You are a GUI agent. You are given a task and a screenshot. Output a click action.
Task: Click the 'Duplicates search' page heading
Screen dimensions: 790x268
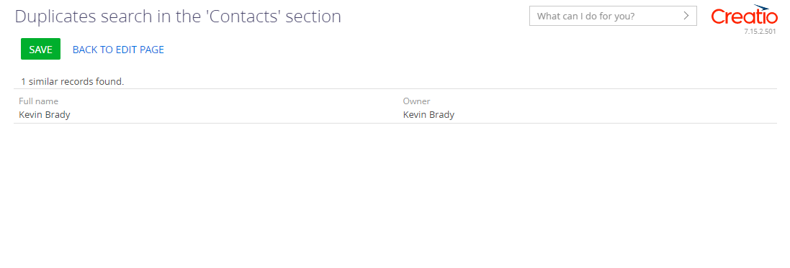pyautogui.click(x=178, y=16)
